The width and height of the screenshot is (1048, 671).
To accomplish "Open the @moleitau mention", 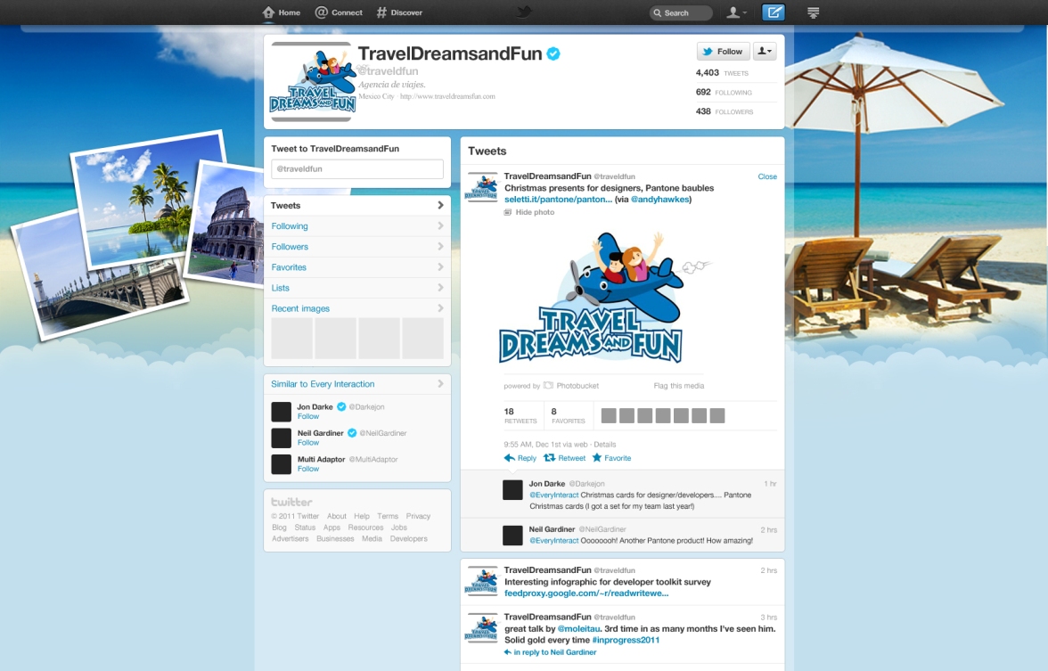I will [579, 629].
